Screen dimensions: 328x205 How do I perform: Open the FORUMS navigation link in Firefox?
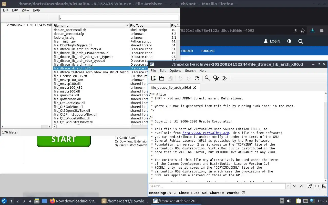click(208, 51)
